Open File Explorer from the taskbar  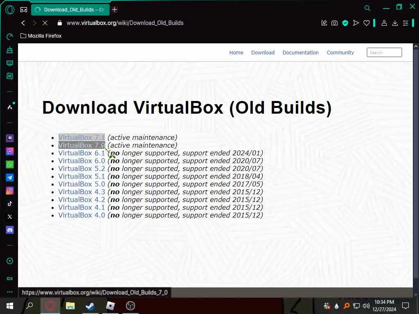point(70,306)
